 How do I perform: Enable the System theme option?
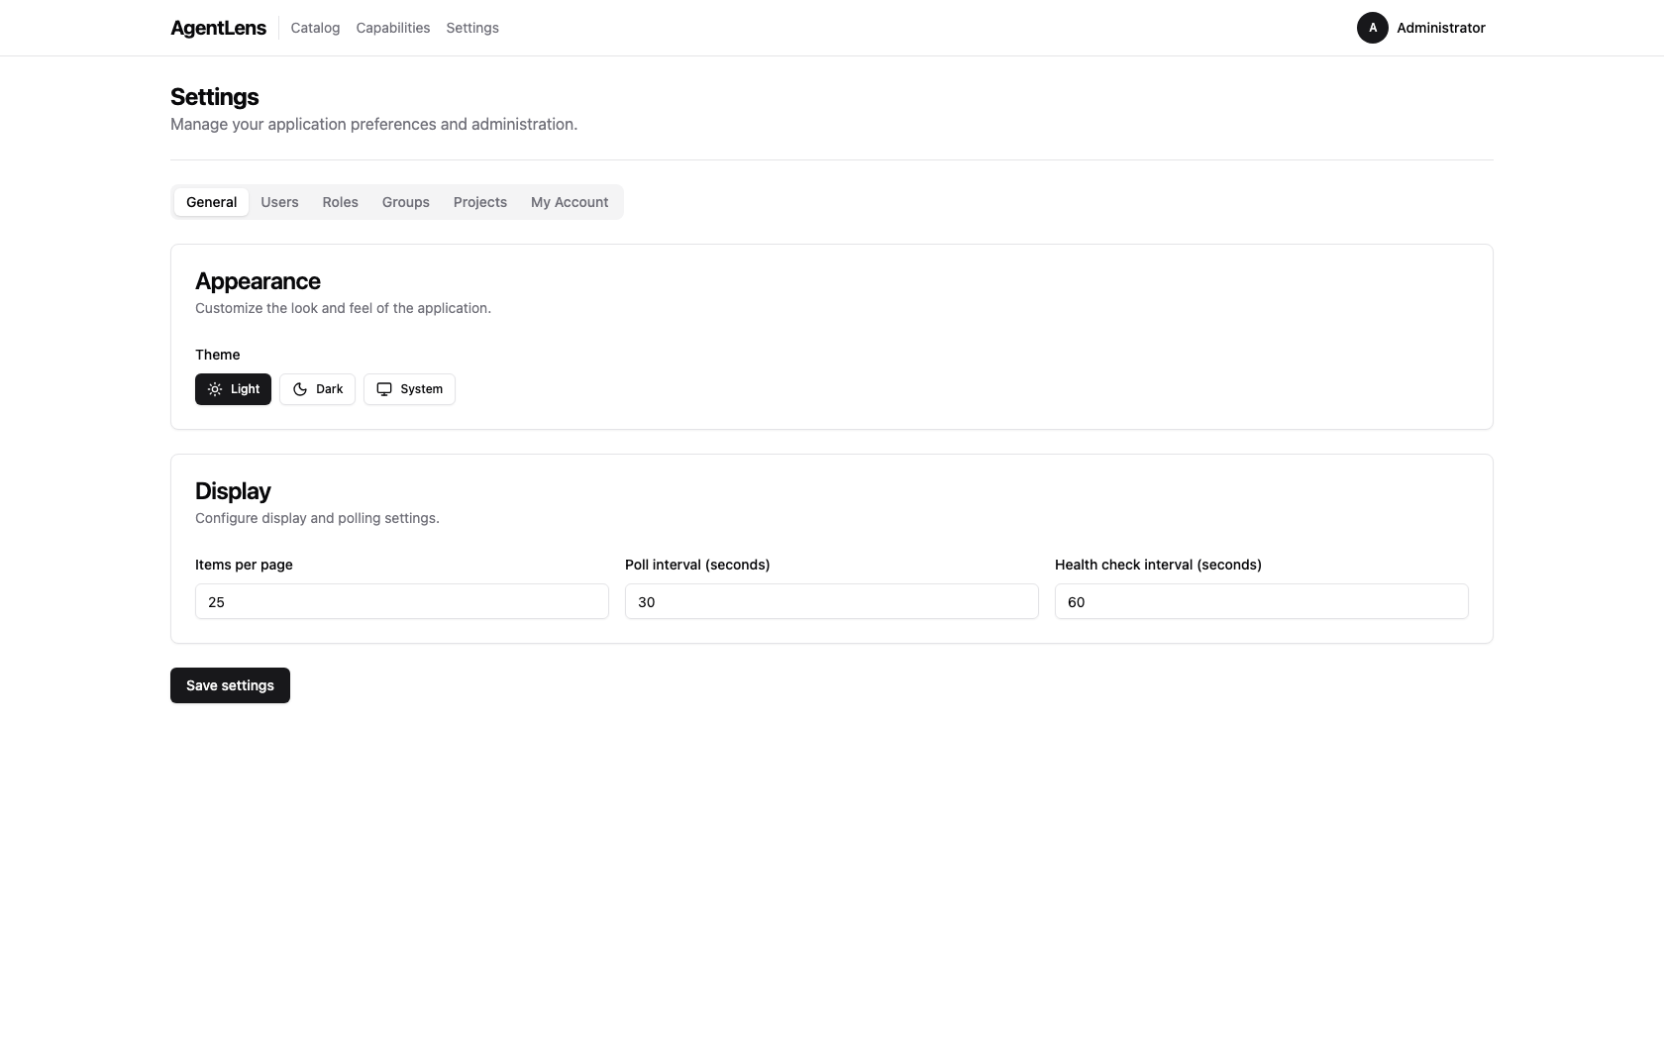coord(409,389)
